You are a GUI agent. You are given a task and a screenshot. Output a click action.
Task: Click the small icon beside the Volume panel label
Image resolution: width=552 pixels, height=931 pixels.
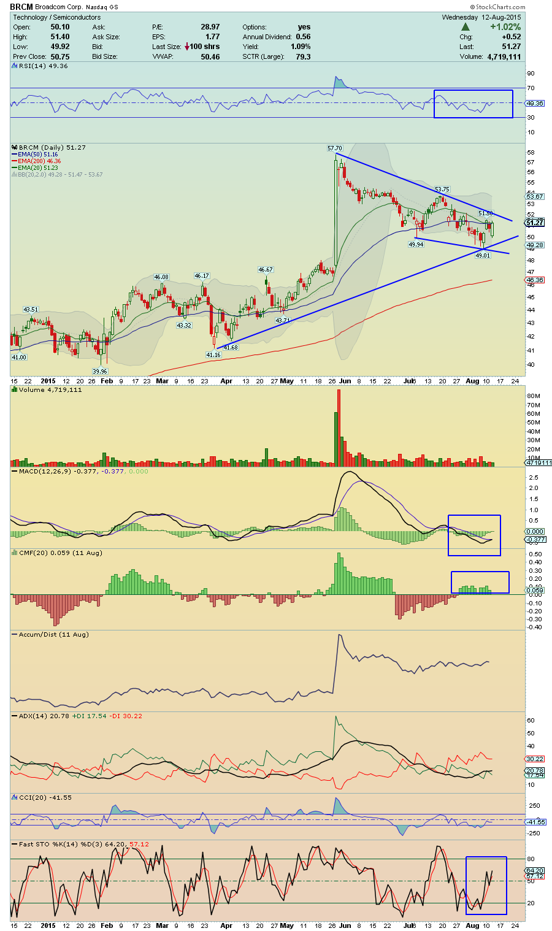pyautogui.click(x=15, y=389)
